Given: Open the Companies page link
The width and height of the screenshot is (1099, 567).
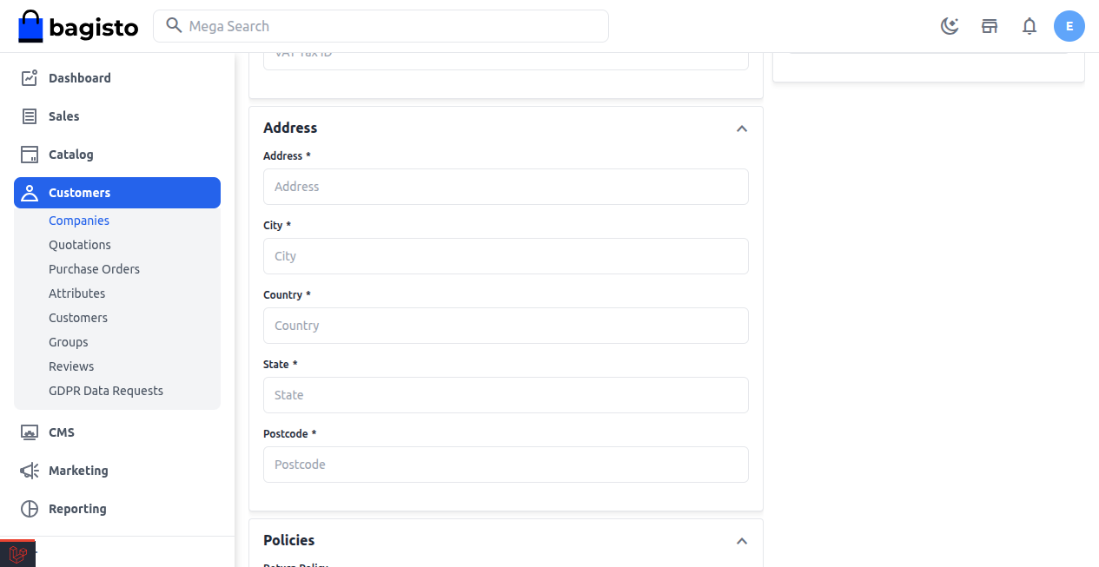Looking at the screenshot, I should tap(78, 220).
